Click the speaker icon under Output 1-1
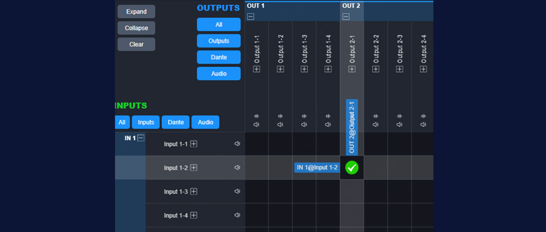Viewport: 546px width, 232px height. (x=256, y=124)
